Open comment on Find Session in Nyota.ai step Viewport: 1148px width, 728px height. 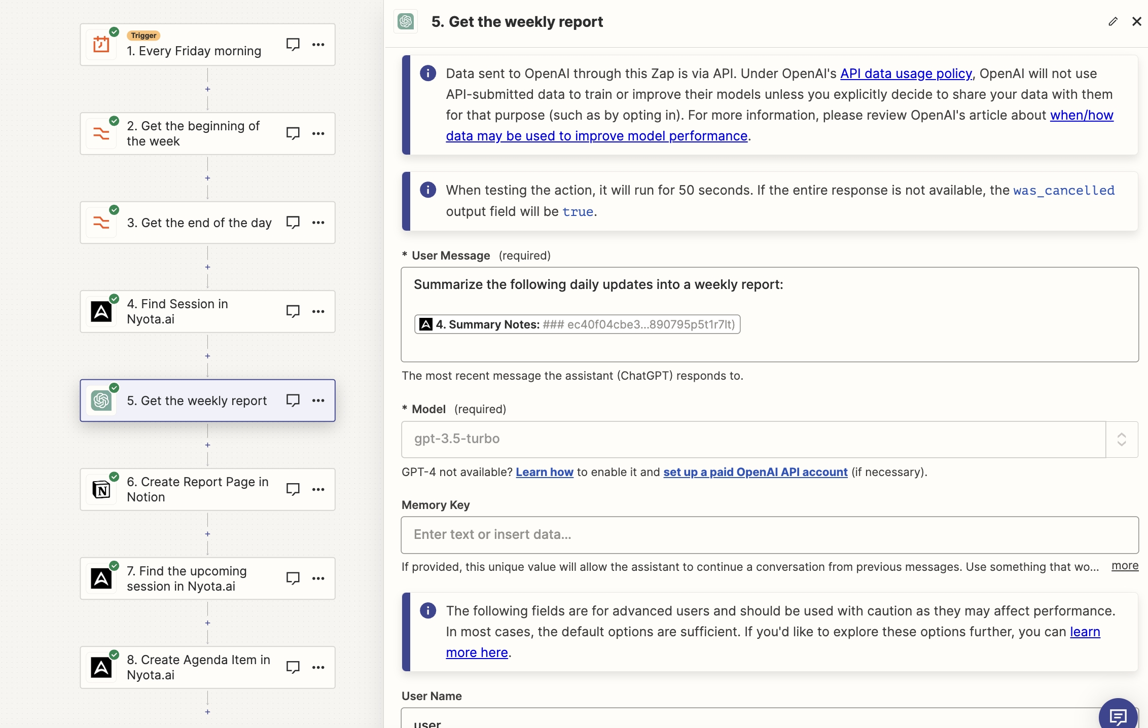[x=293, y=311]
